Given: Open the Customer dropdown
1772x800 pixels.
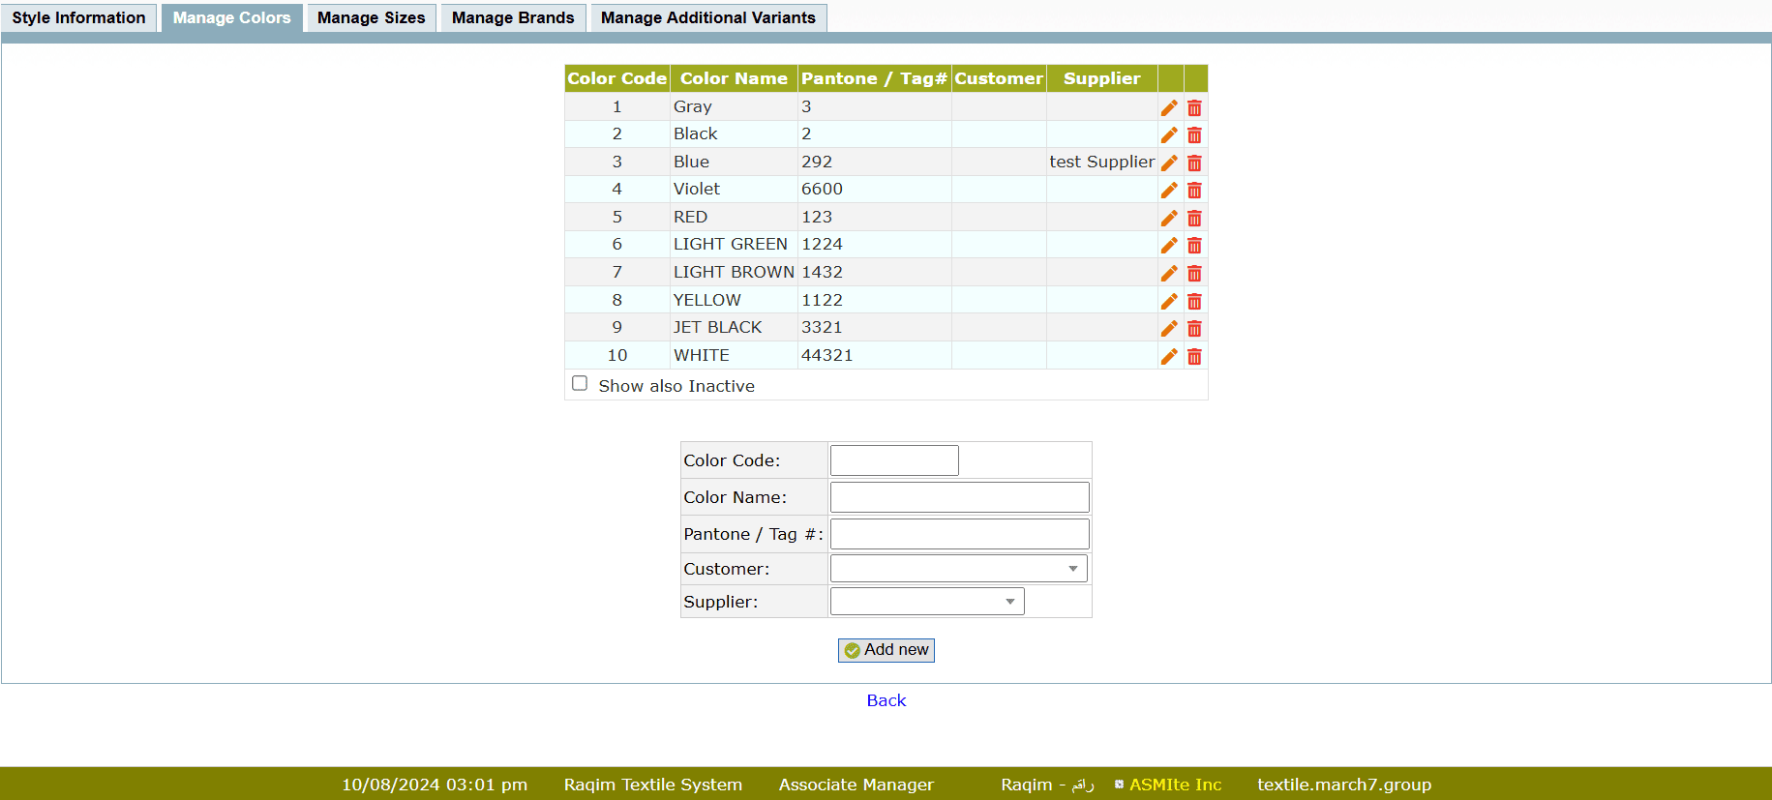Looking at the screenshot, I should [958, 569].
